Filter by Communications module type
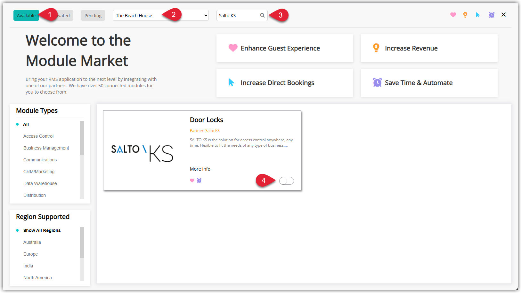The height and width of the screenshot is (293, 521). [40, 160]
